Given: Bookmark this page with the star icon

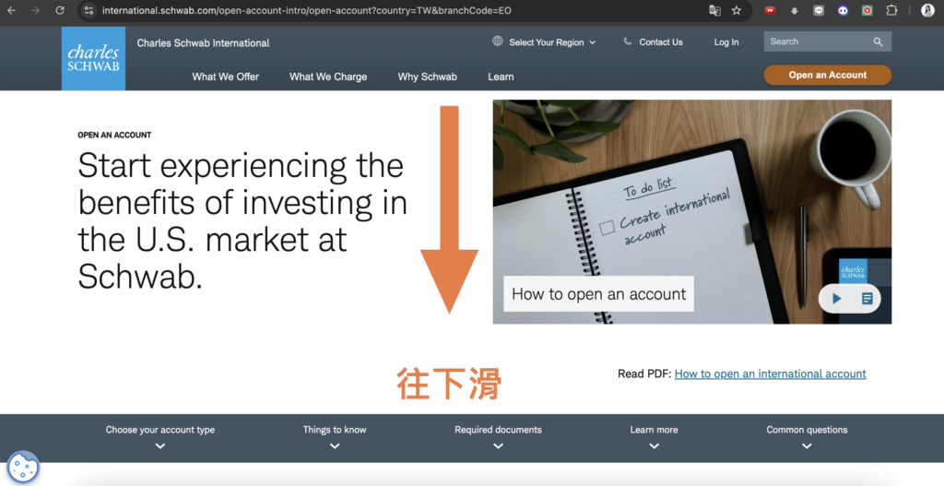Looking at the screenshot, I should tap(737, 11).
